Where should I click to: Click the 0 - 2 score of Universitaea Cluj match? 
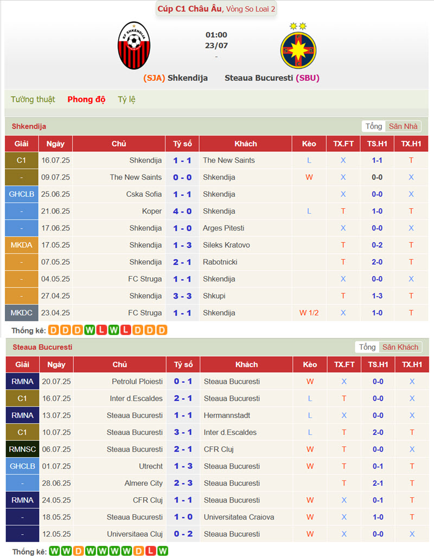183,534
